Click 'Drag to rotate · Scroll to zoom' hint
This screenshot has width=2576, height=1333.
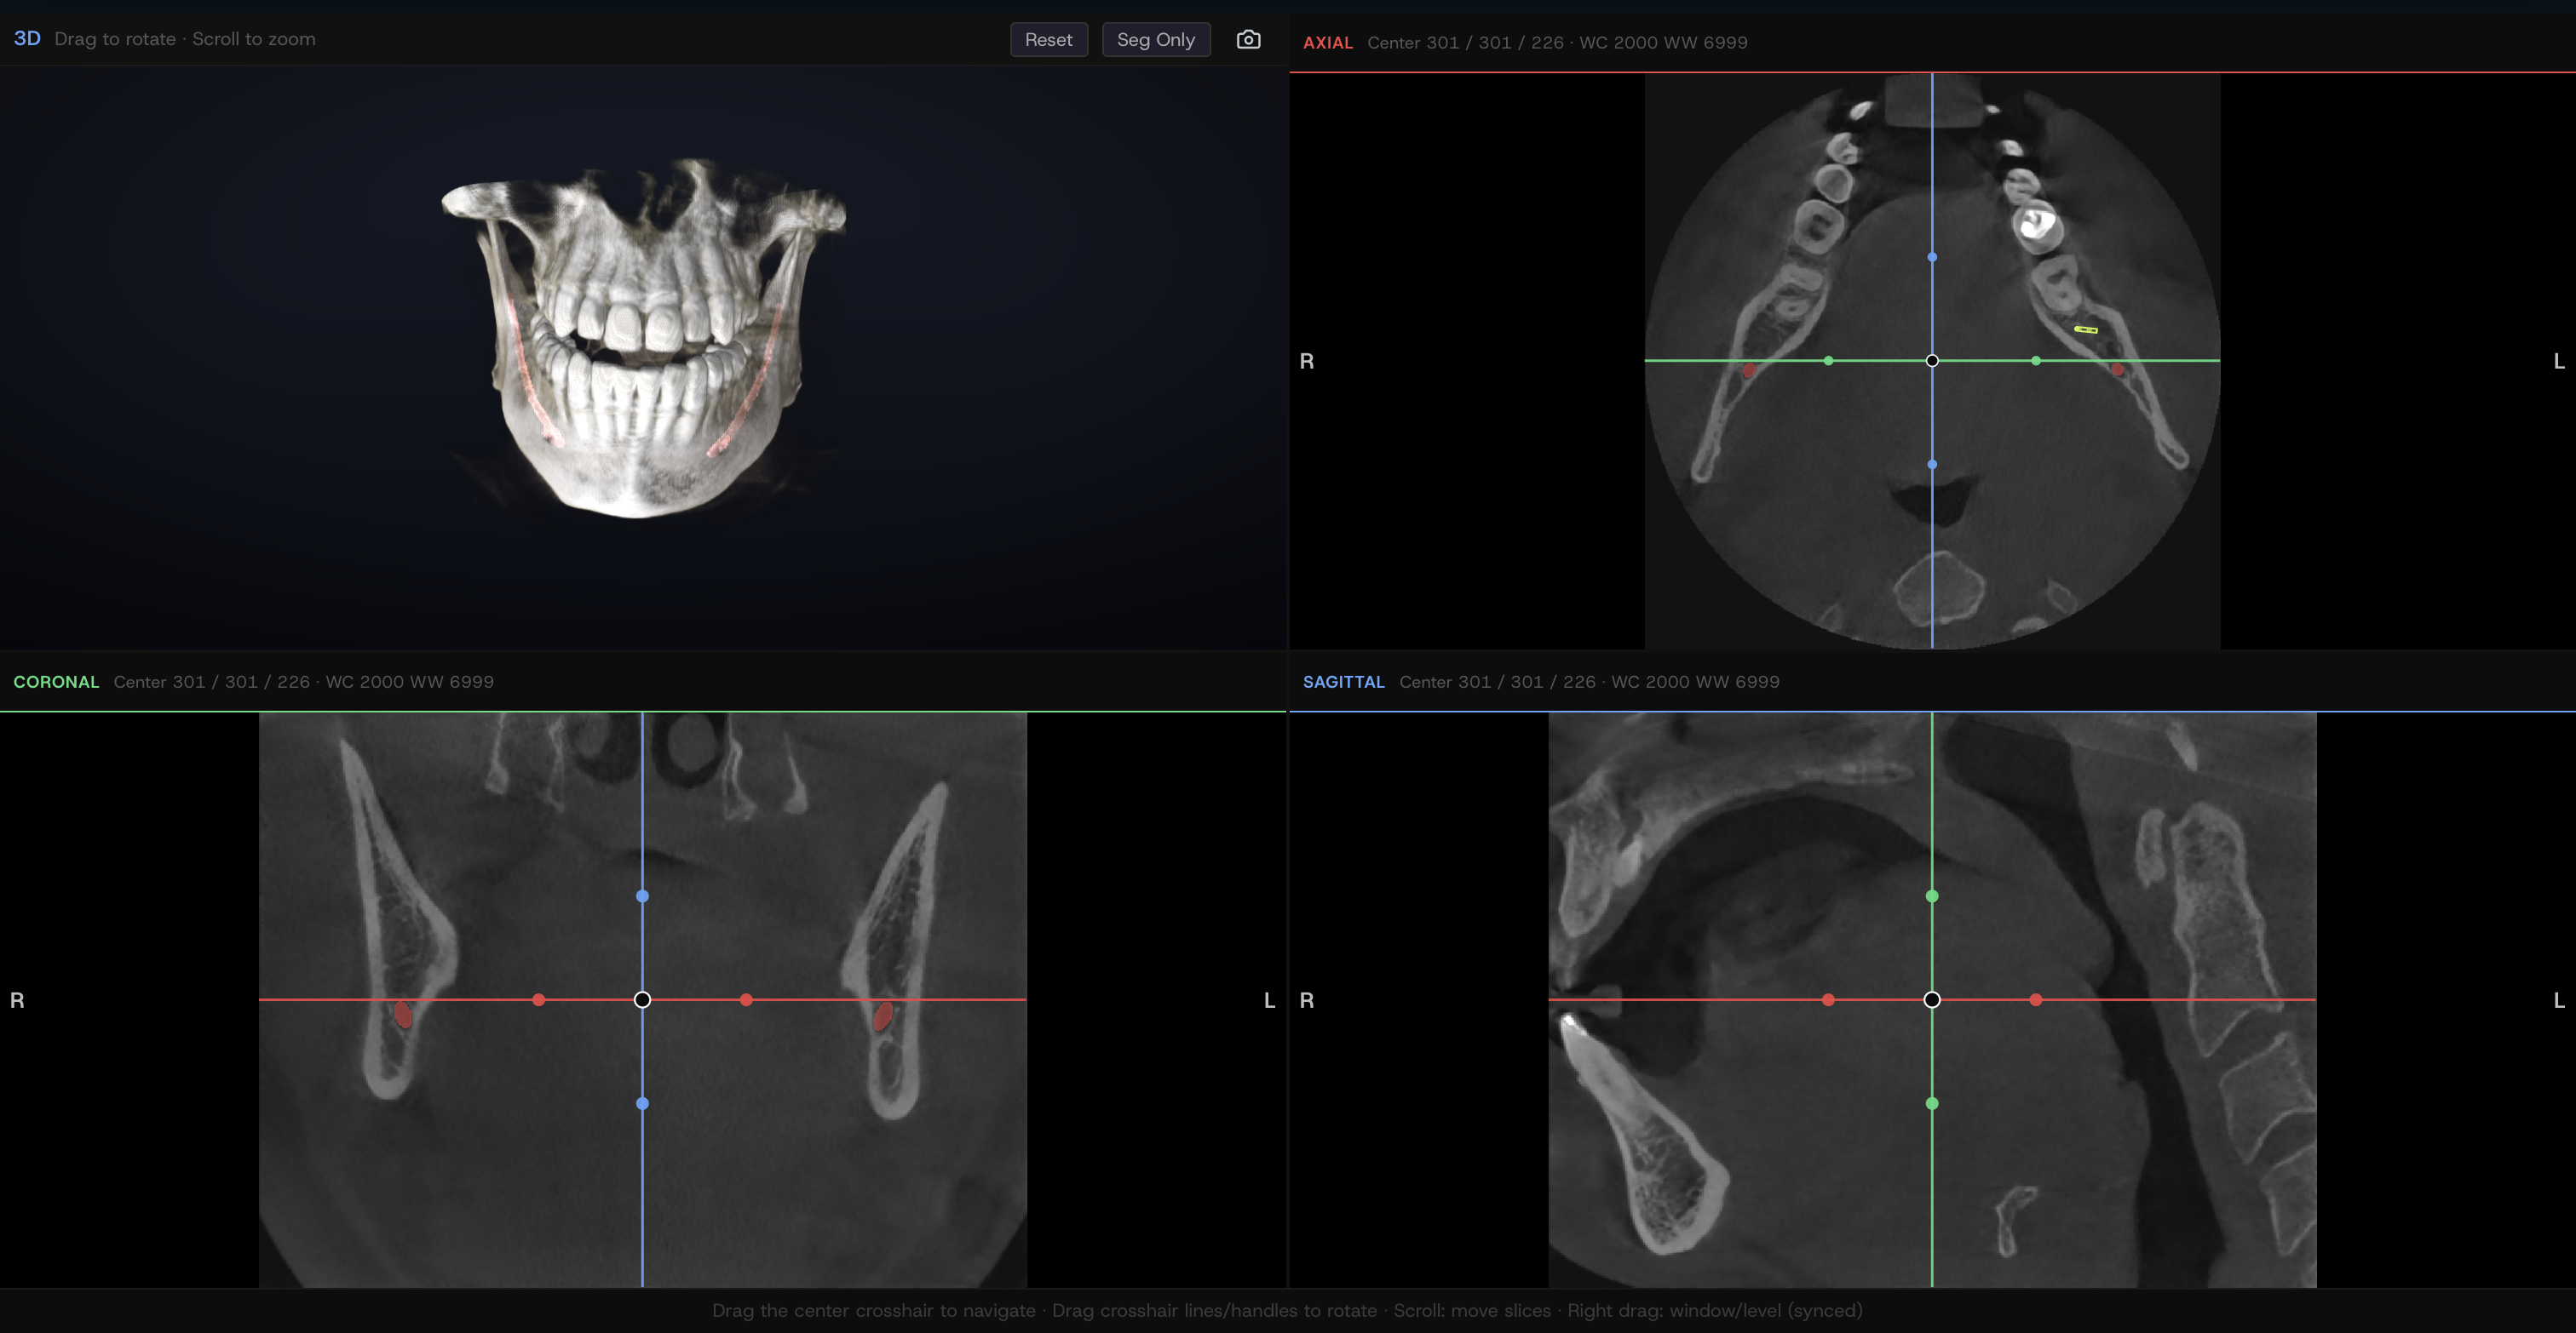[185, 39]
